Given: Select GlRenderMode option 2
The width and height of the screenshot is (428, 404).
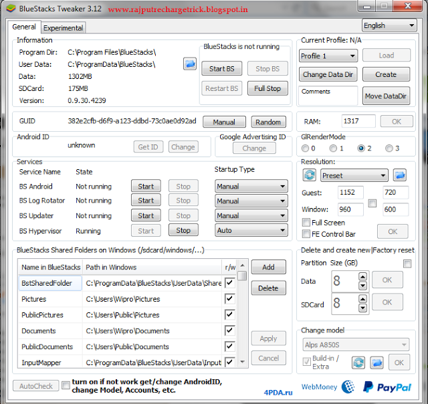Looking at the screenshot, I should tap(361, 148).
